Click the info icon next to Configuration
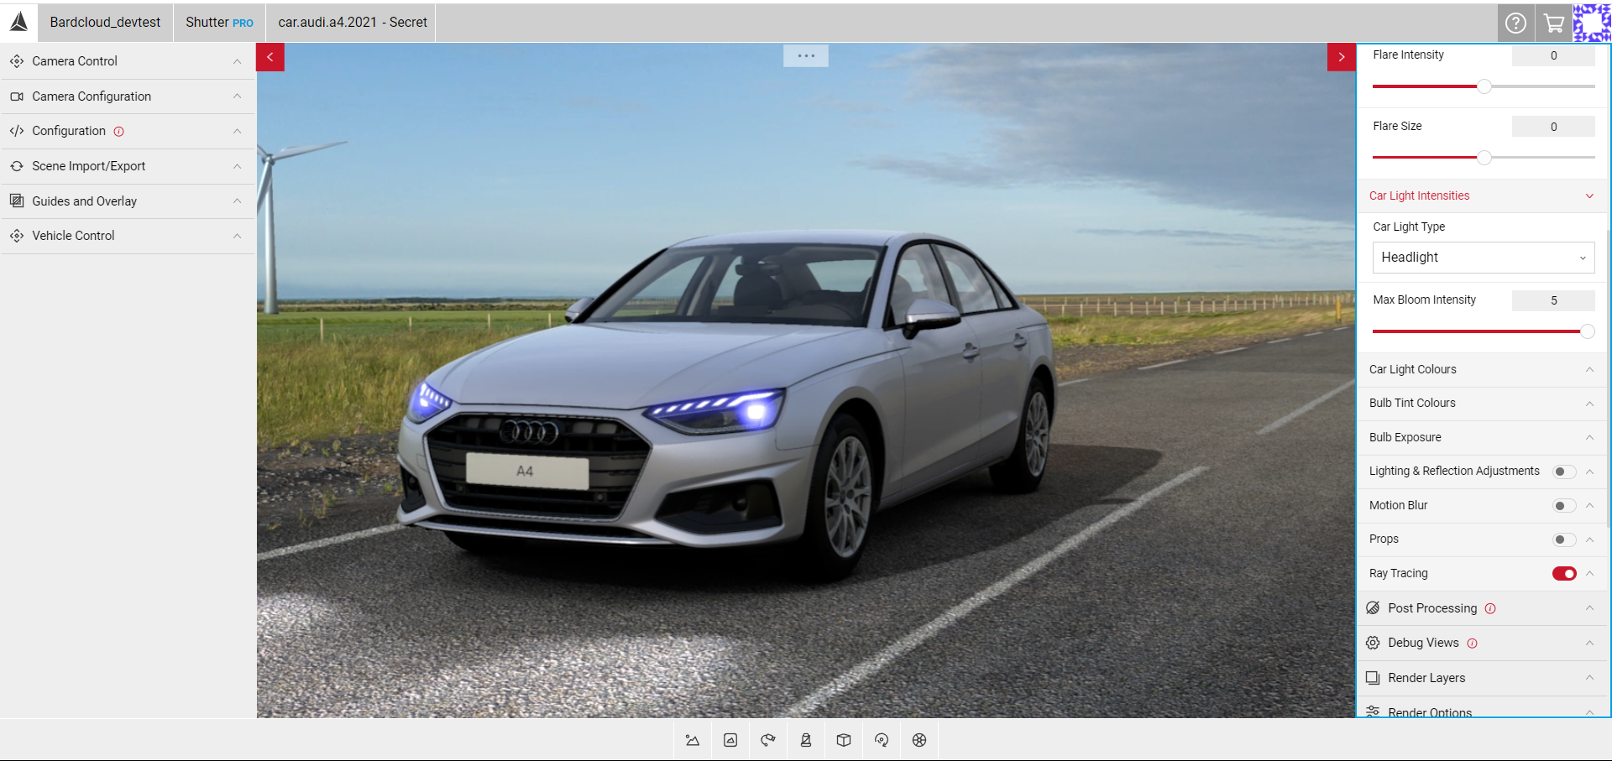The width and height of the screenshot is (1612, 761). [x=119, y=132]
